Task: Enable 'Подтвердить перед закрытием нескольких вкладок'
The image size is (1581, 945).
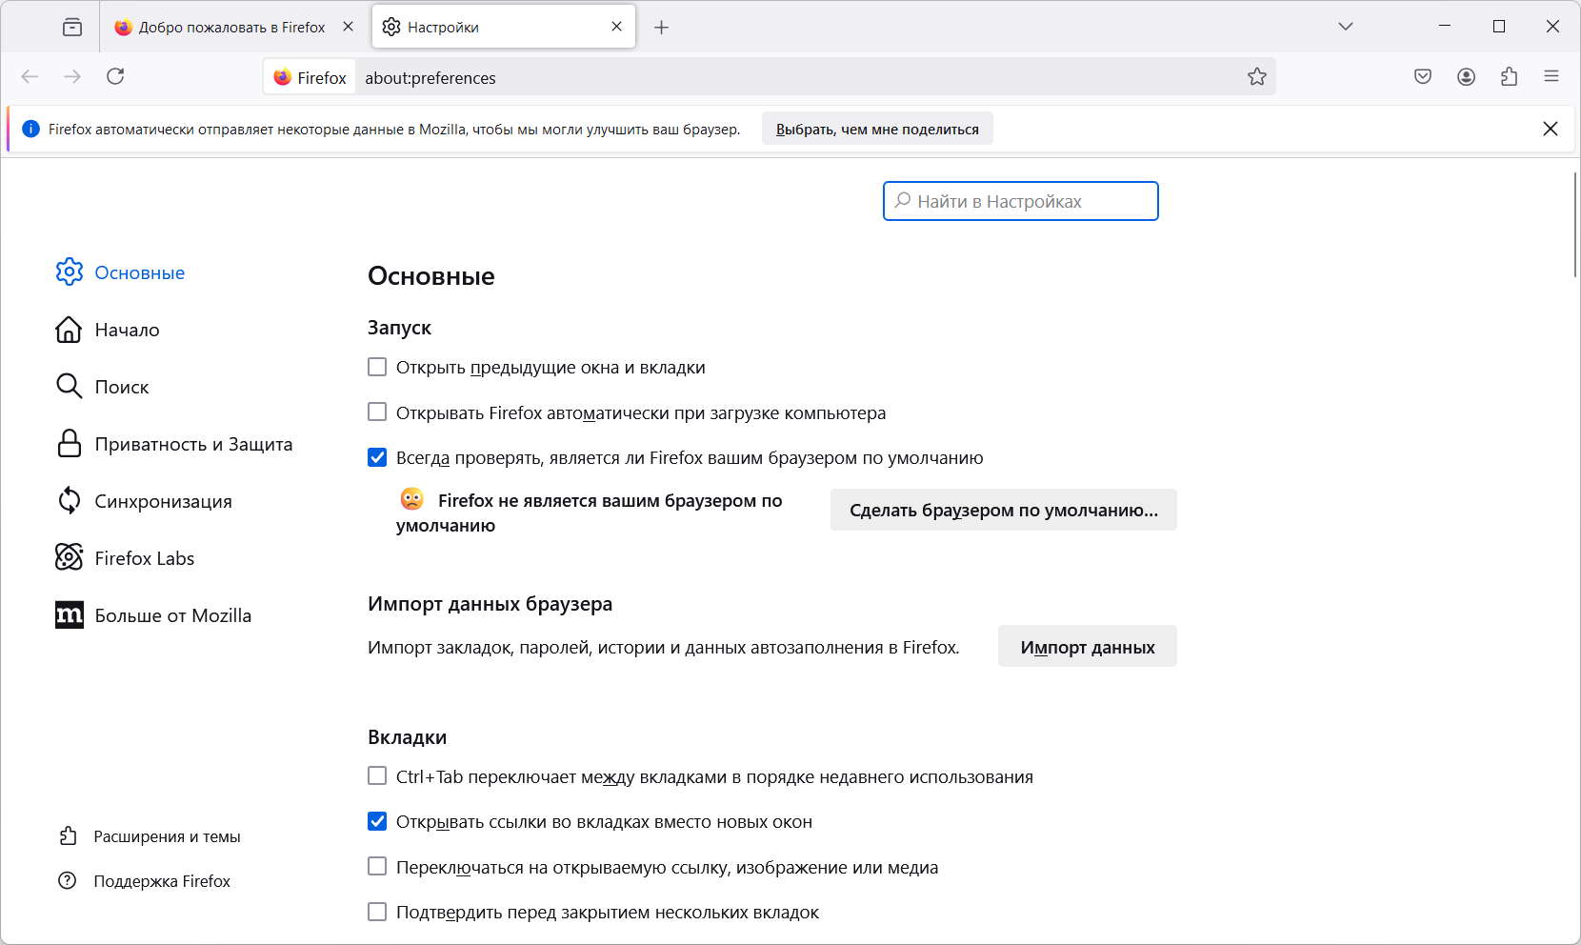Action: point(377,912)
